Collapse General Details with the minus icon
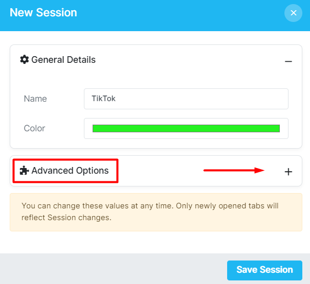 (288, 62)
